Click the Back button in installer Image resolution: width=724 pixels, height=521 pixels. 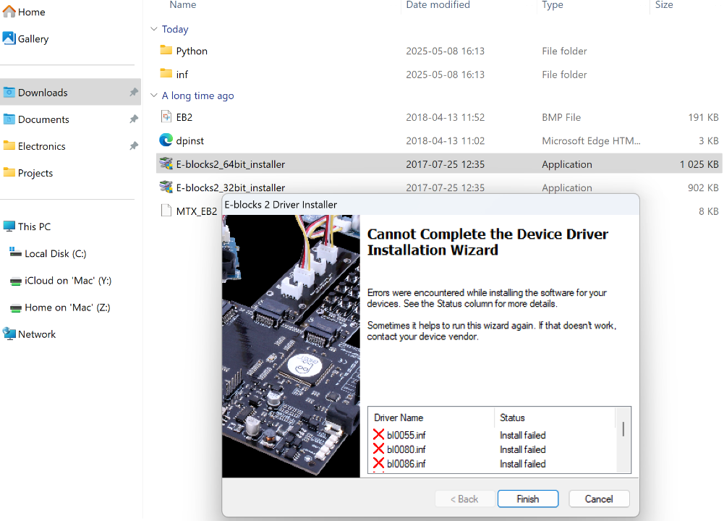pyautogui.click(x=464, y=499)
